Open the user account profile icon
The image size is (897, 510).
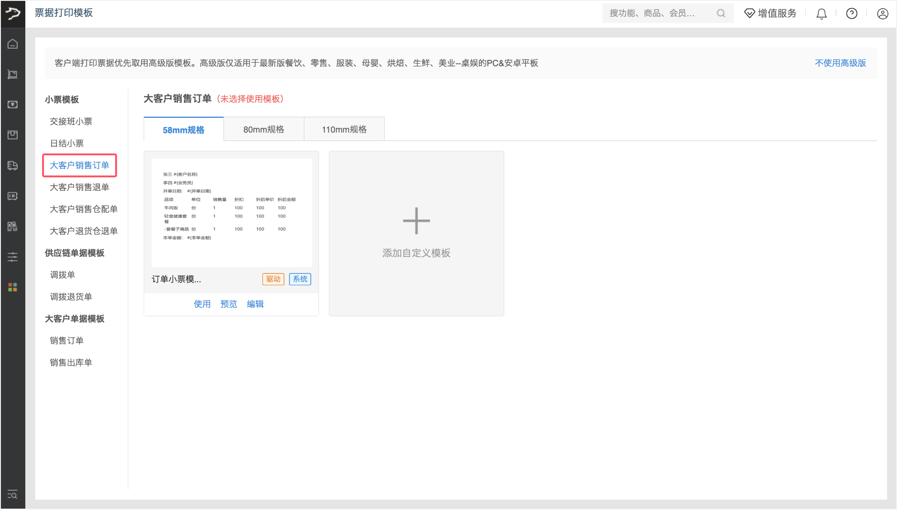coord(882,14)
